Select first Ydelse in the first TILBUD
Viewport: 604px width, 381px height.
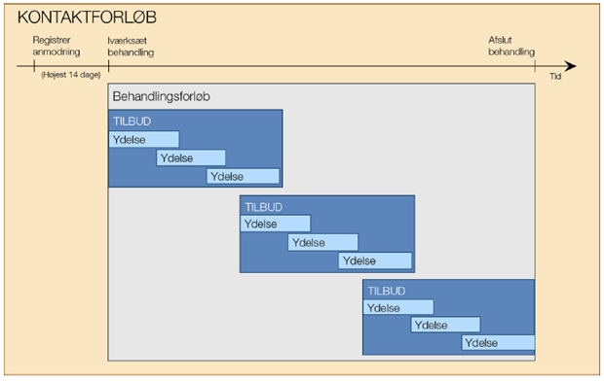tap(144, 139)
